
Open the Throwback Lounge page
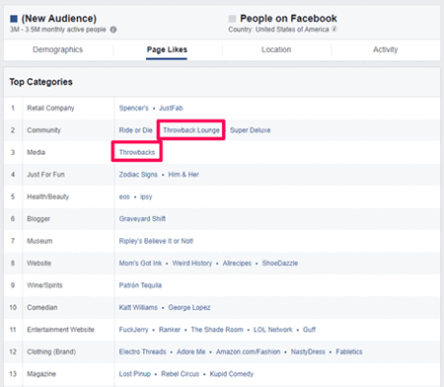click(191, 130)
